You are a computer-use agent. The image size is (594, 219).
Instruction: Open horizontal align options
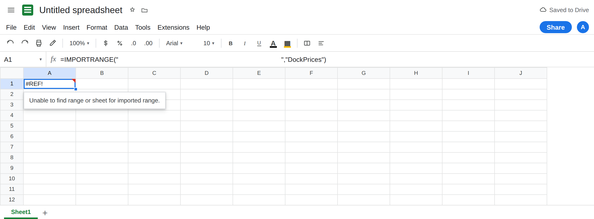321,43
